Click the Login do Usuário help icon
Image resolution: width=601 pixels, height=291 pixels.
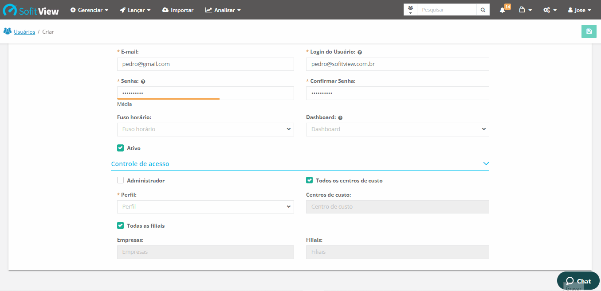point(360,52)
